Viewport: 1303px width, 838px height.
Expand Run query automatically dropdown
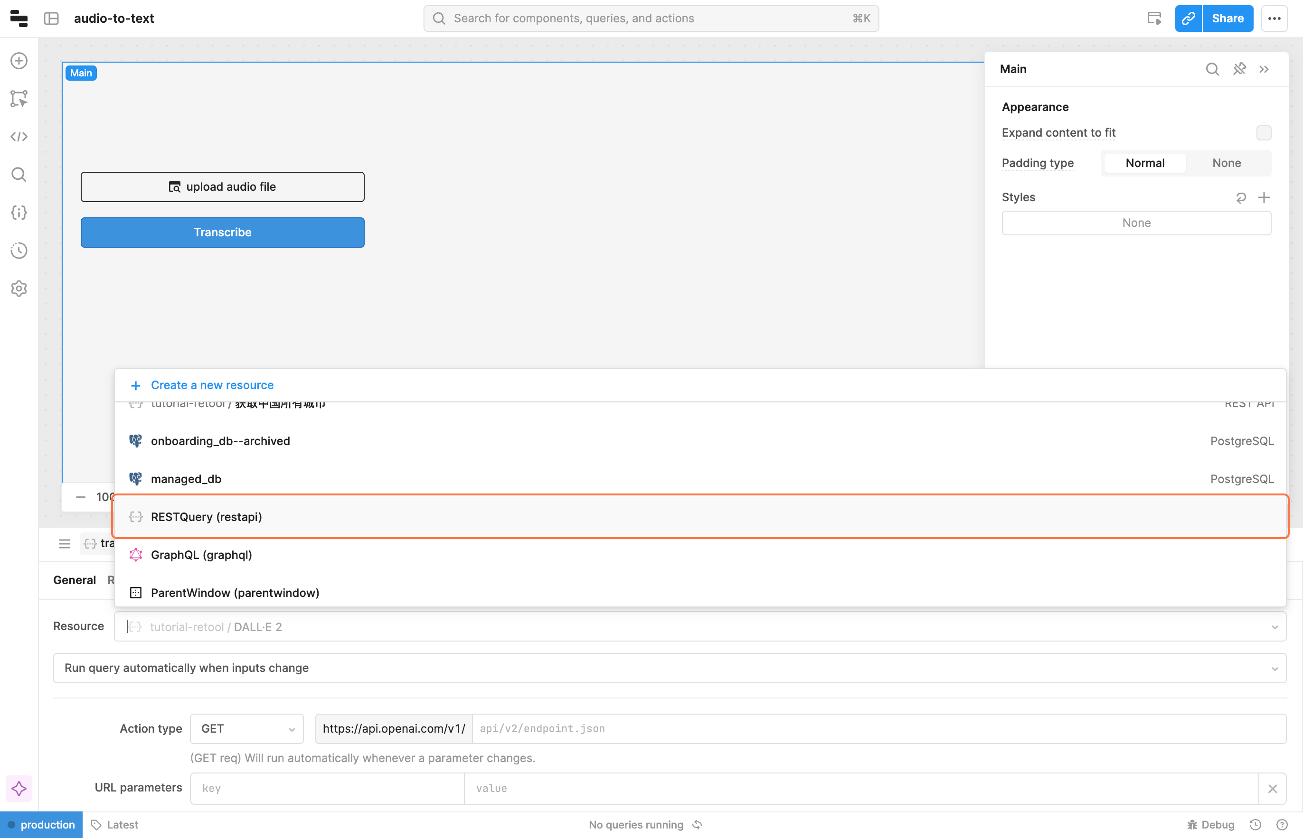pyautogui.click(x=669, y=668)
